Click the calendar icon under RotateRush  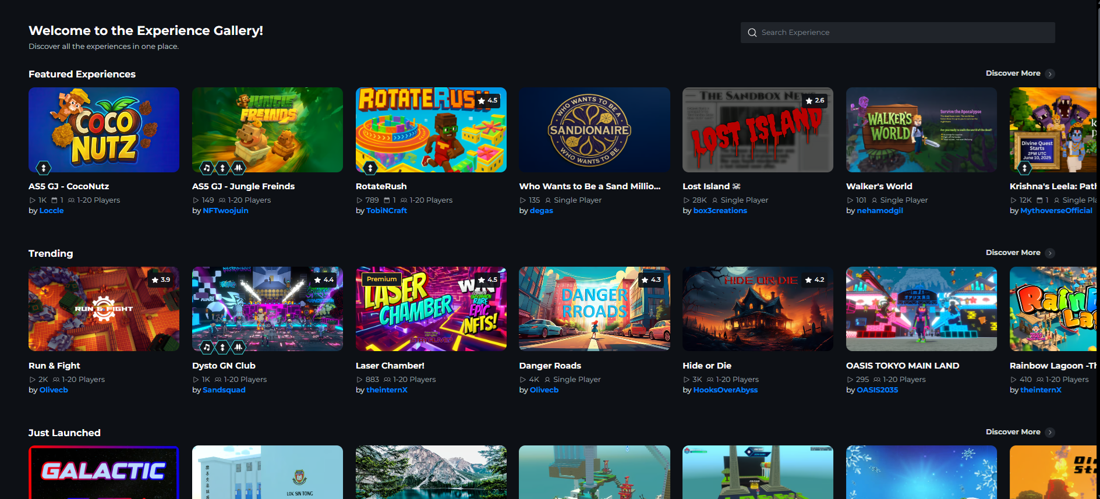point(387,200)
